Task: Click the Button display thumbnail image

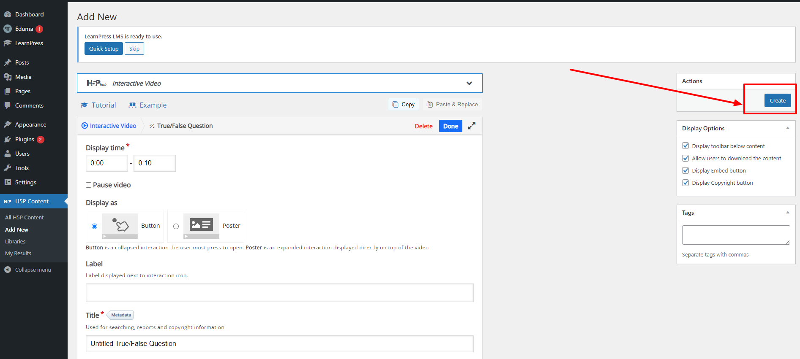Action: 120,226
